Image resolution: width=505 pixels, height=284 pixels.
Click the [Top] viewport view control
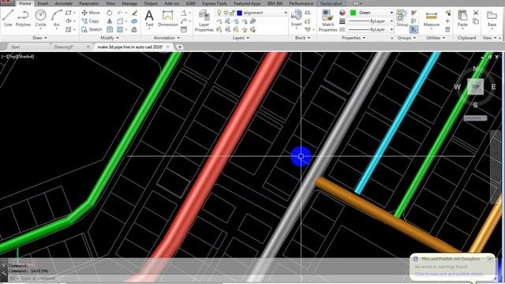coord(13,57)
